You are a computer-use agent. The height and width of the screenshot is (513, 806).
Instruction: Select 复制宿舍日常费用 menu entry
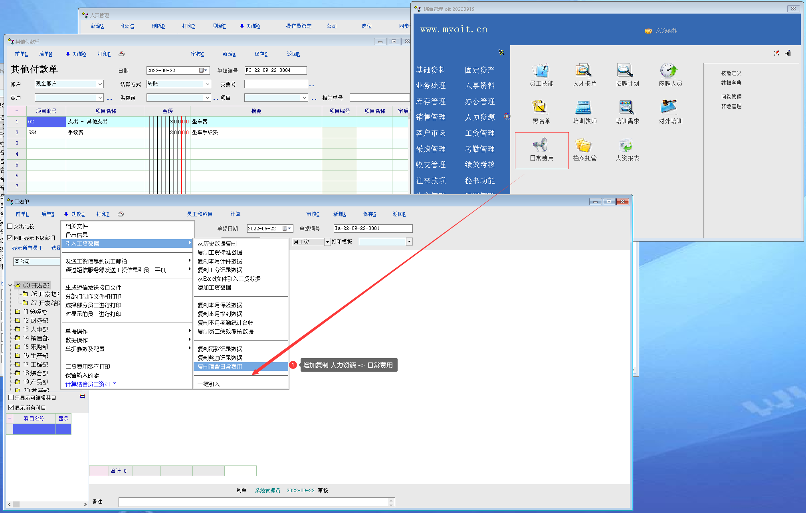[x=220, y=366]
